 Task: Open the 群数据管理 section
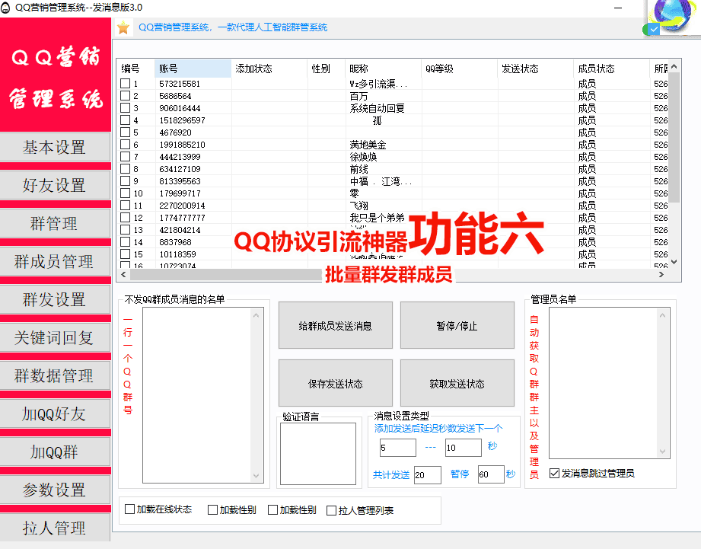55,375
